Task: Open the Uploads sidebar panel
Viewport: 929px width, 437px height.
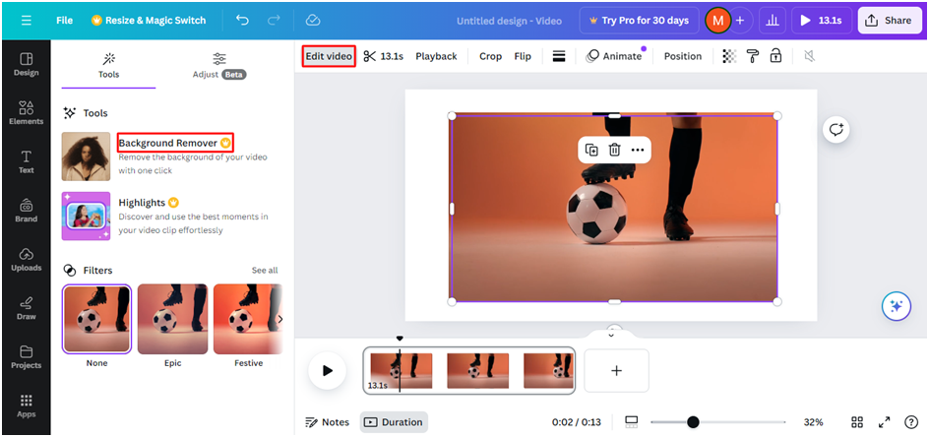Action: 26,260
